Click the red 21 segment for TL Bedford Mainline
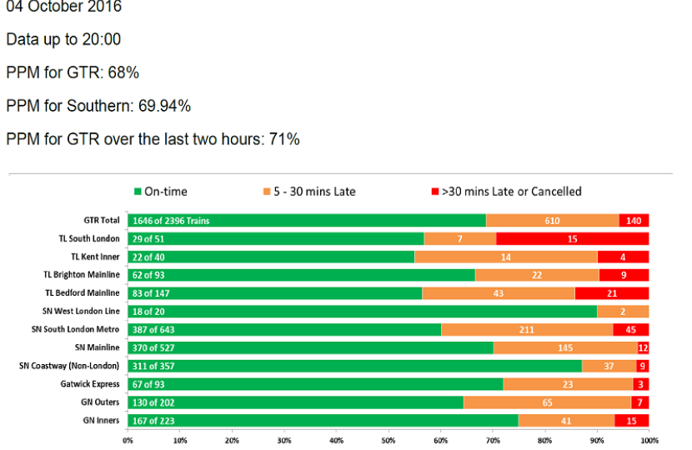The width and height of the screenshot is (692, 450). [612, 292]
